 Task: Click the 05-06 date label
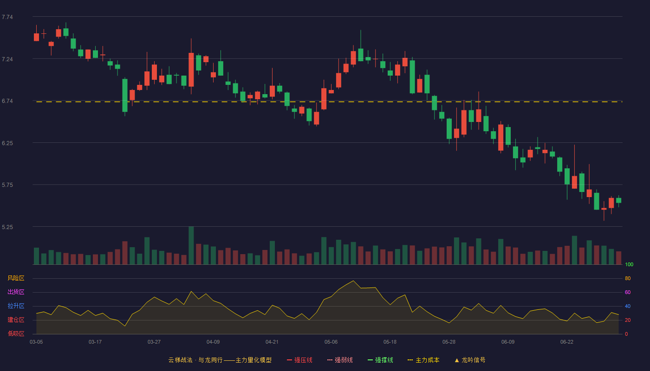point(331,342)
